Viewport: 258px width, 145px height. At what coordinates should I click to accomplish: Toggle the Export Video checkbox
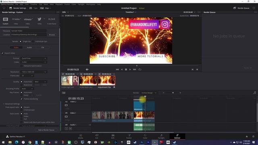tap(2, 53)
